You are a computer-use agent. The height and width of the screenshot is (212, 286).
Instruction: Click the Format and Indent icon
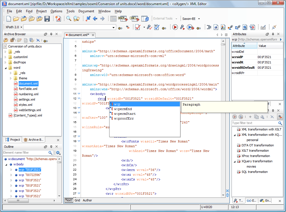pos(209,27)
